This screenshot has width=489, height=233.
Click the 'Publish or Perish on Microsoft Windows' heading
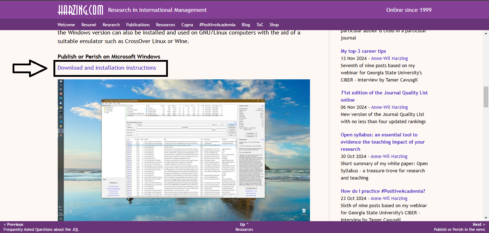pyautogui.click(x=109, y=57)
